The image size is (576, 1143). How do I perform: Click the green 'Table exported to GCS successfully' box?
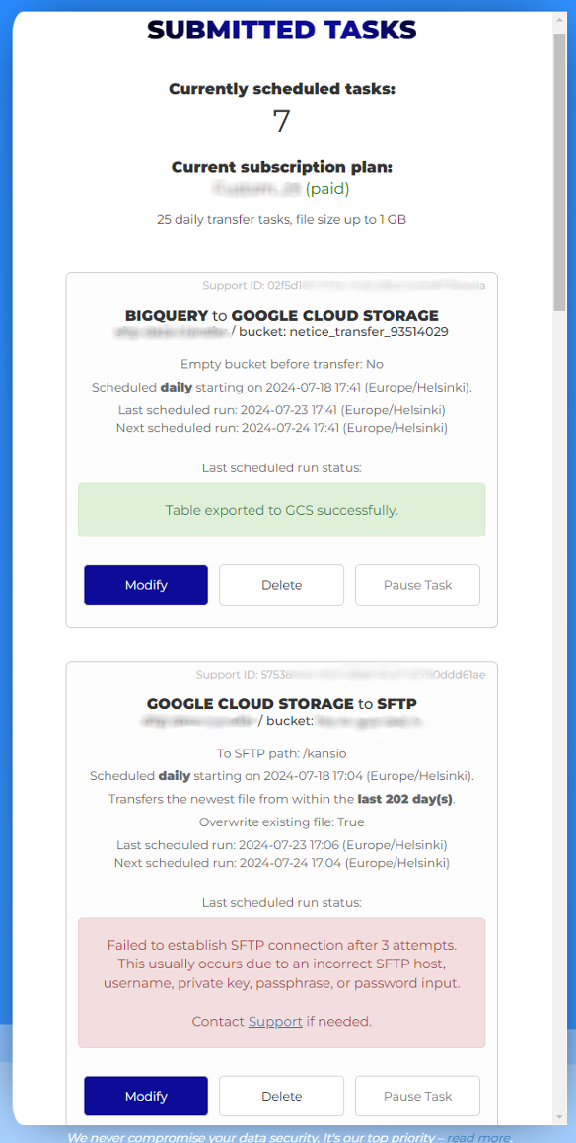[281, 510]
